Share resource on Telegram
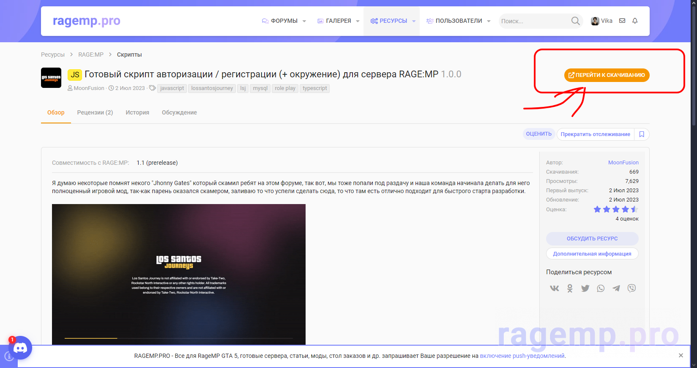 point(616,288)
